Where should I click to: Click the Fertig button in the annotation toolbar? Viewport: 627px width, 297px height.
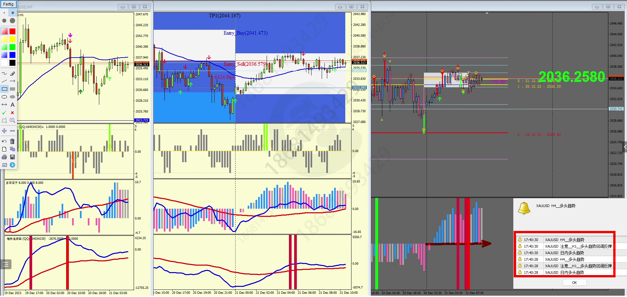point(8,4)
